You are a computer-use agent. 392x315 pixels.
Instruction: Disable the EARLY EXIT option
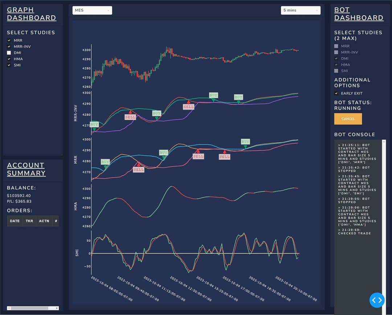click(x=336, y=93)
